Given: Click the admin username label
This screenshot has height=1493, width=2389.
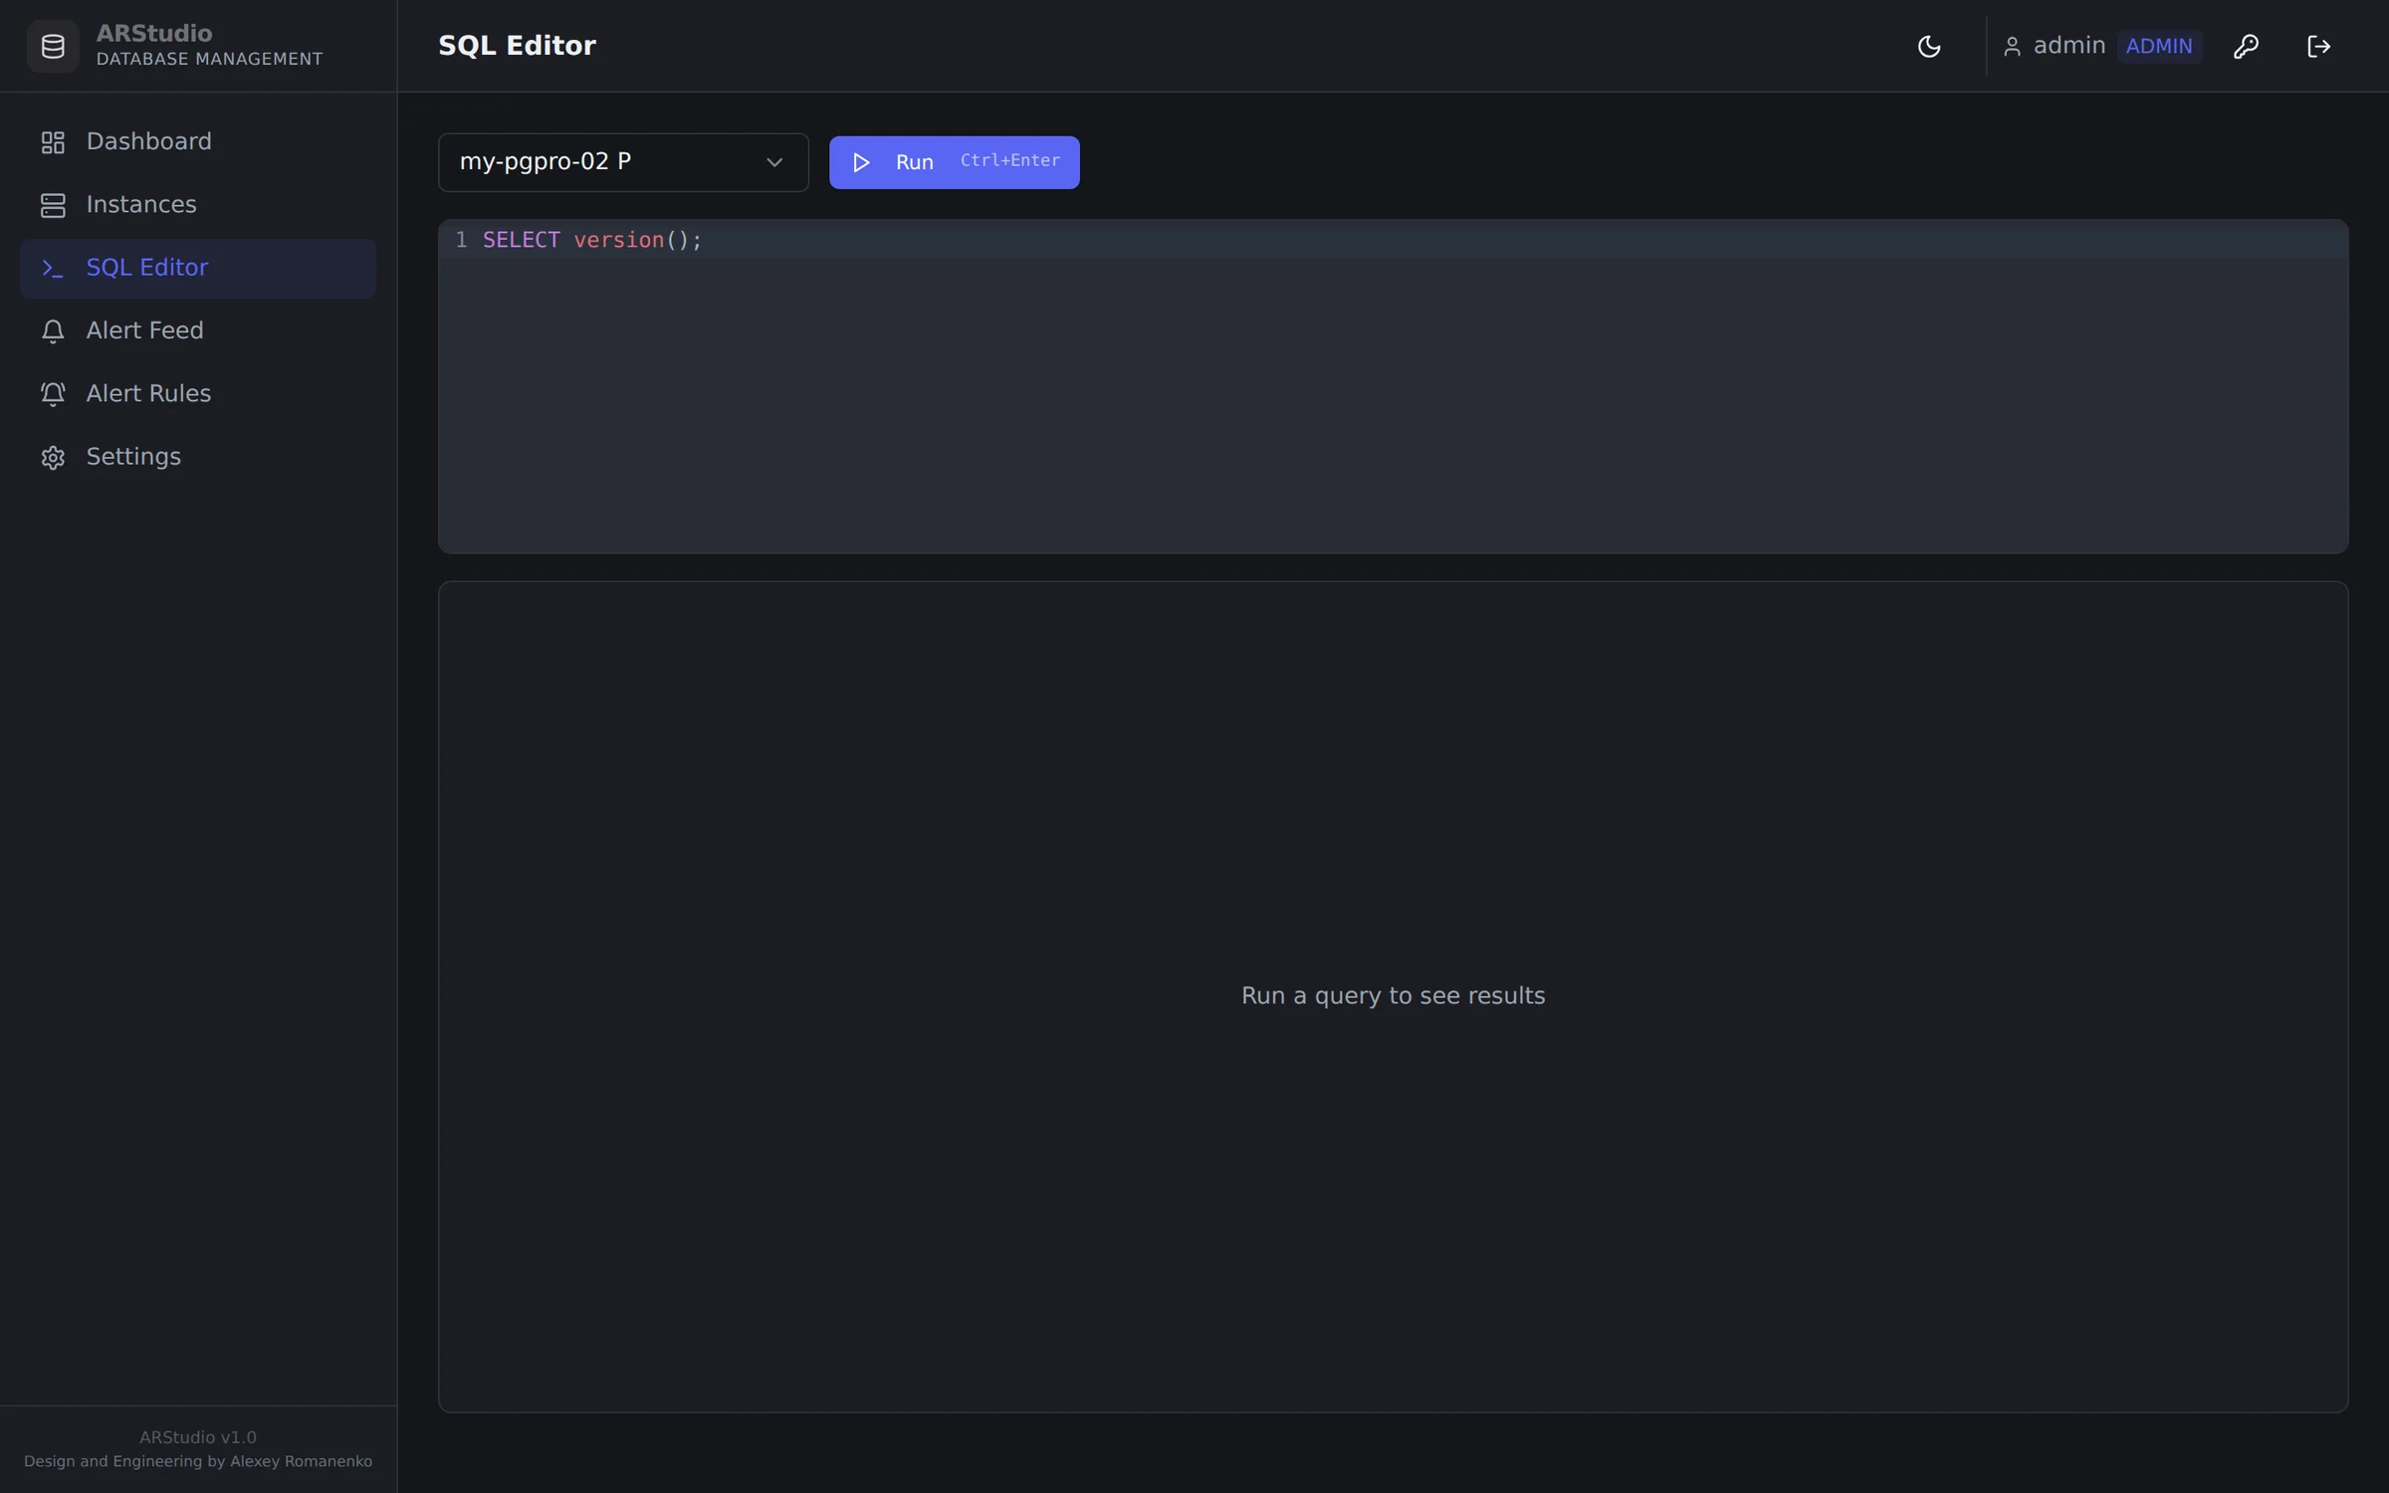Looking at the screenshot, I should 2068,46.
